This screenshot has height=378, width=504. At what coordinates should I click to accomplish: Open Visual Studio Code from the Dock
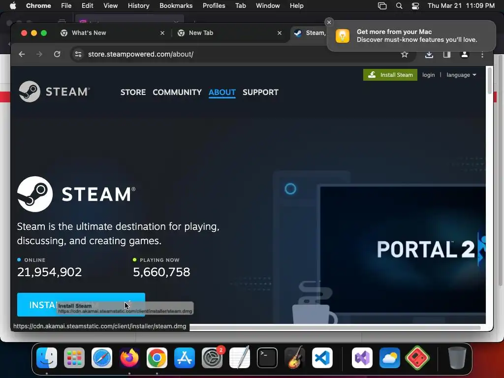(322, 358)
